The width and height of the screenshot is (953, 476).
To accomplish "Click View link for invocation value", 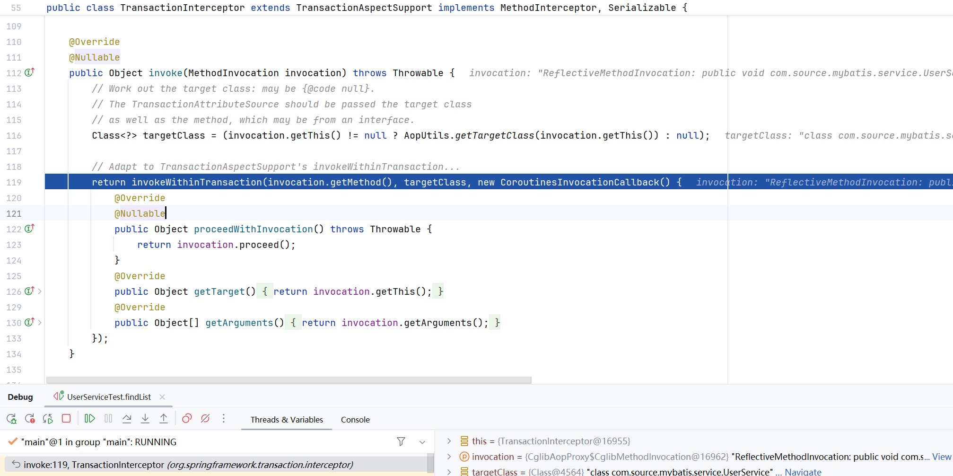I will [942, 457].
